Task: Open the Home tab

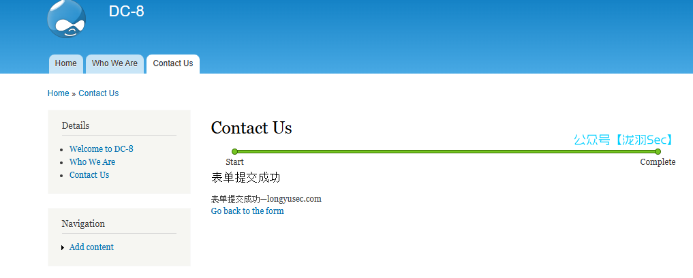Action: tap(66, 63)
